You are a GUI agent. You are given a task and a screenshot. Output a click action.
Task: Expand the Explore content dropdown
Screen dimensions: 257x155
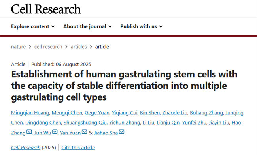pos(33,26)
